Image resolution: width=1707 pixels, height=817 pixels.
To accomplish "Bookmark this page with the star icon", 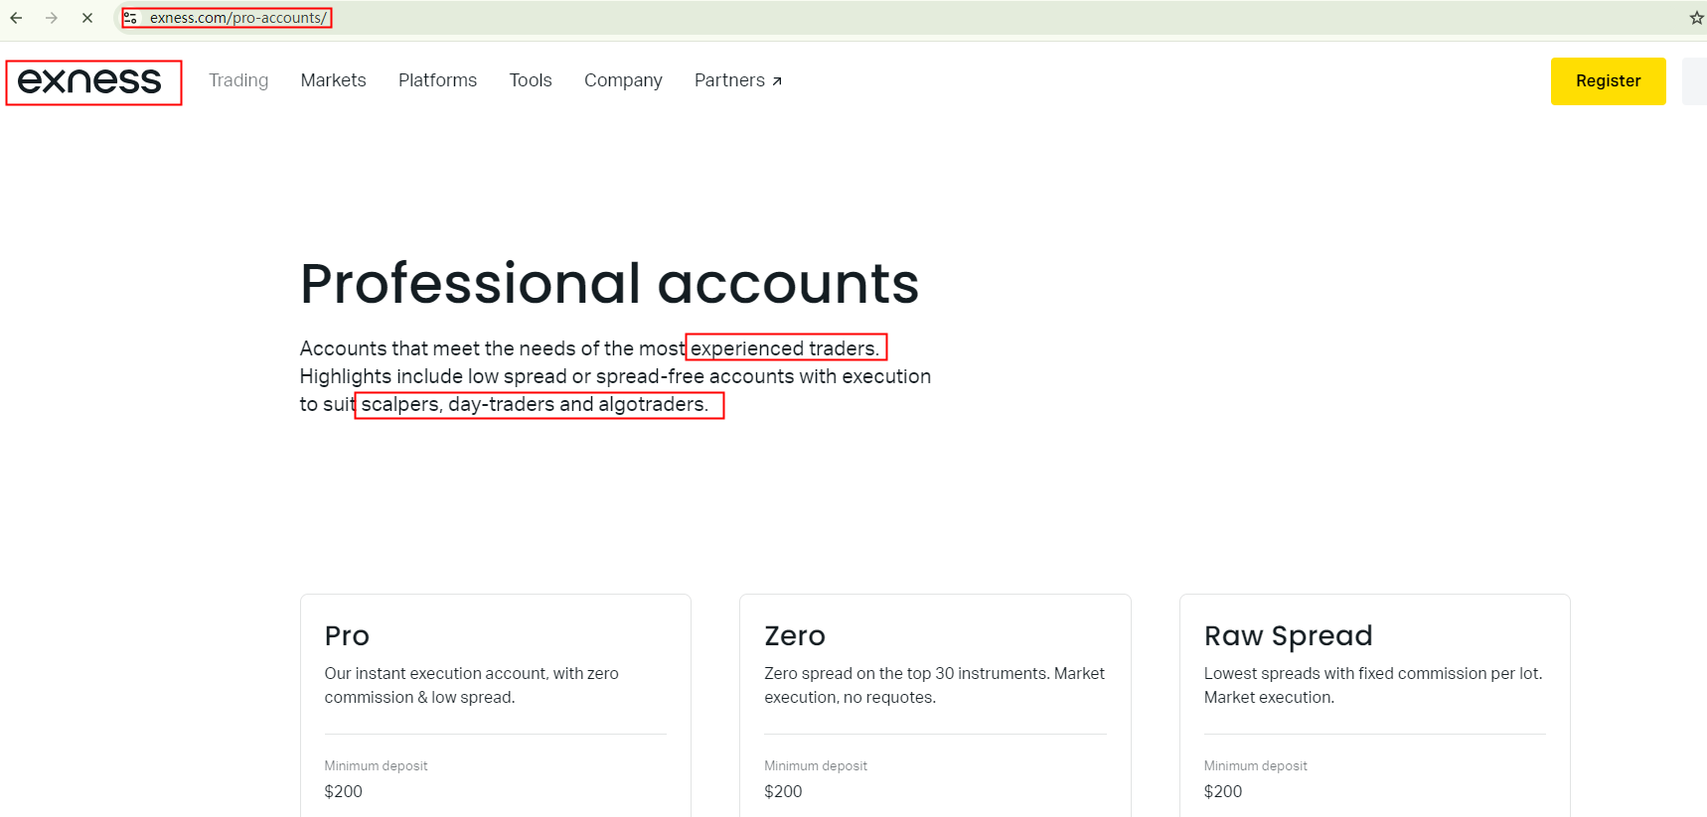I will pos(1696,18).
